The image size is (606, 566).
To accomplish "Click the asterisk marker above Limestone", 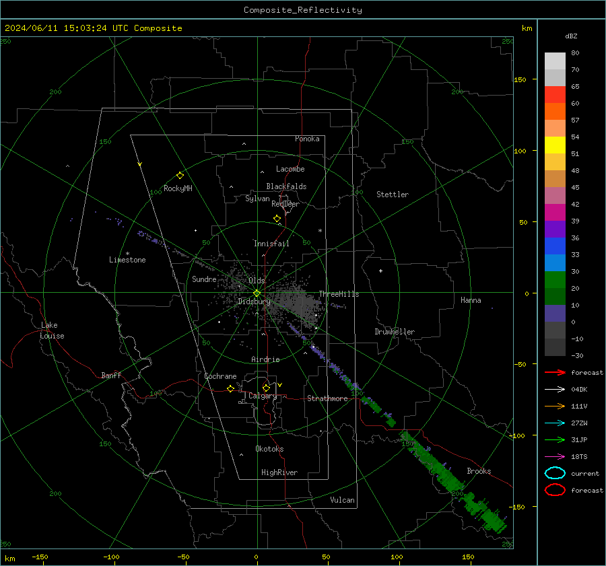I will click(127, 254).
